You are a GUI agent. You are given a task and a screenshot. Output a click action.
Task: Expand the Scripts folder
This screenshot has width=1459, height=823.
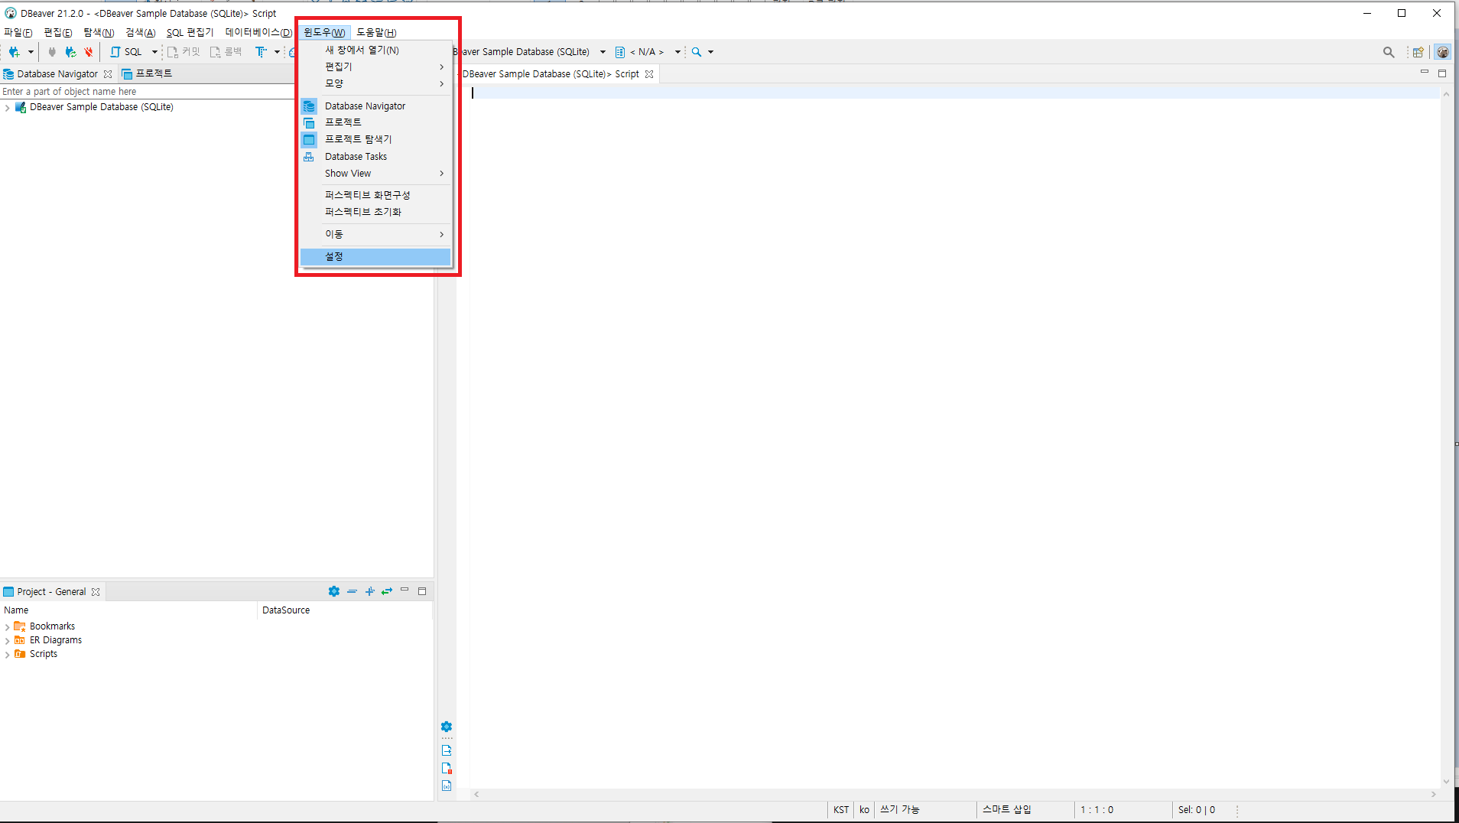coord(7,655)
